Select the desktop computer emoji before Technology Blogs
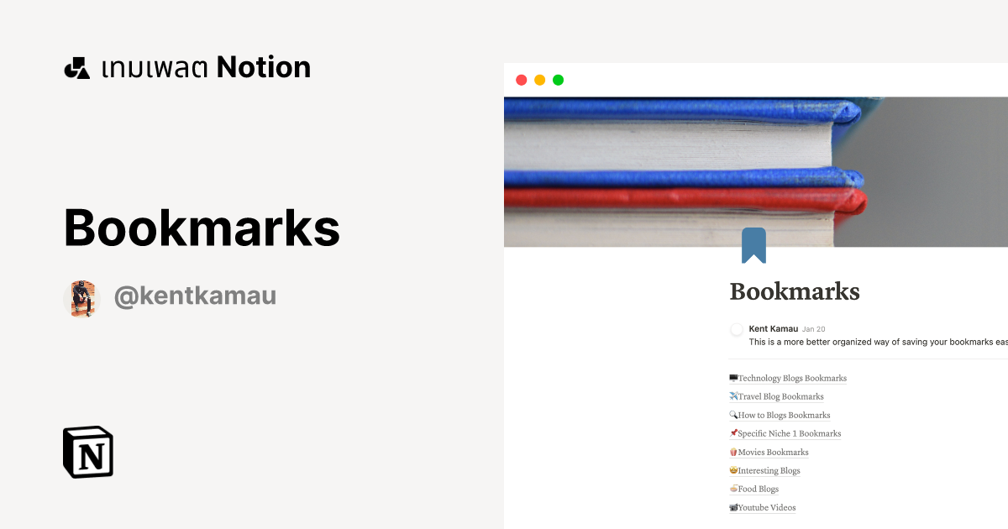This screenshot has width=1008, height=529. pyautogui.click(x=733, y=378)
